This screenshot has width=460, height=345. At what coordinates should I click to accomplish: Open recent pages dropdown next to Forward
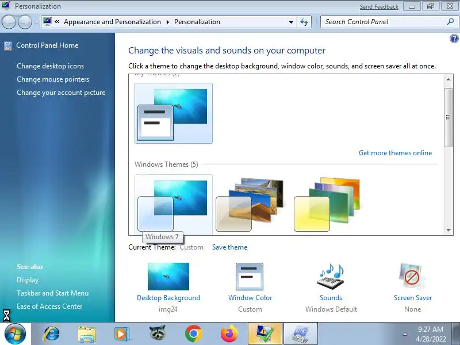pyautogui.click(x=36, y=22)
